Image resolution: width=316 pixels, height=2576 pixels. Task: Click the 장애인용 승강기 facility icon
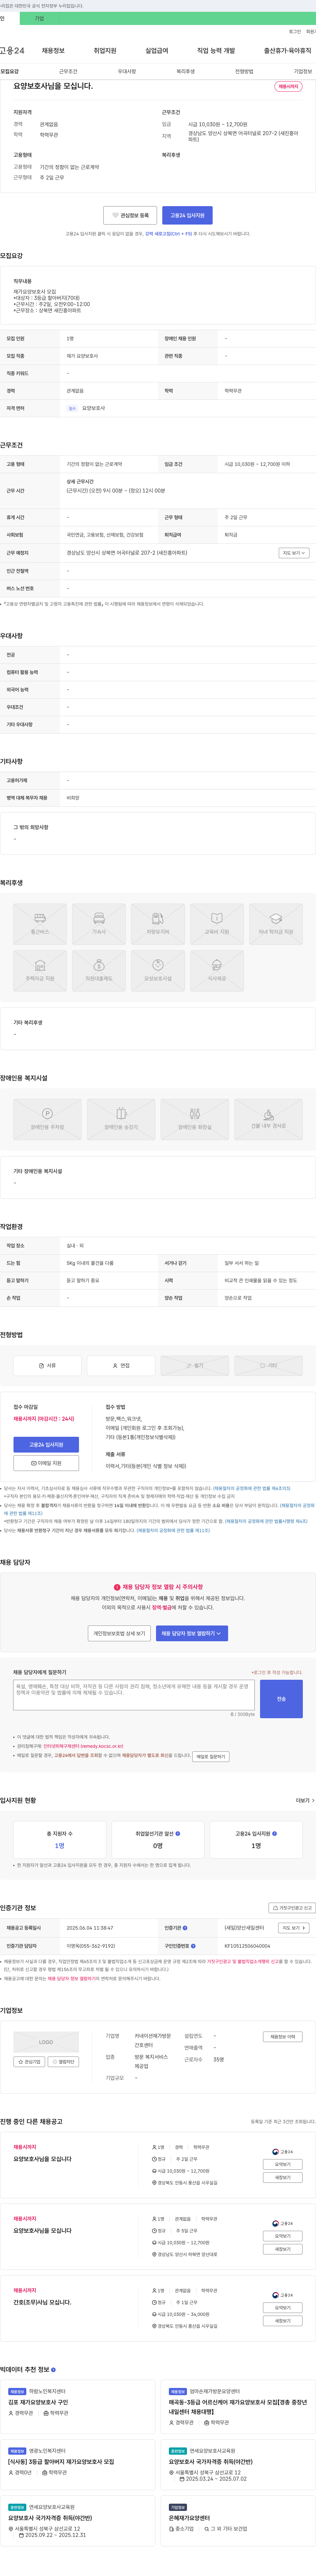coord(121,1119)
